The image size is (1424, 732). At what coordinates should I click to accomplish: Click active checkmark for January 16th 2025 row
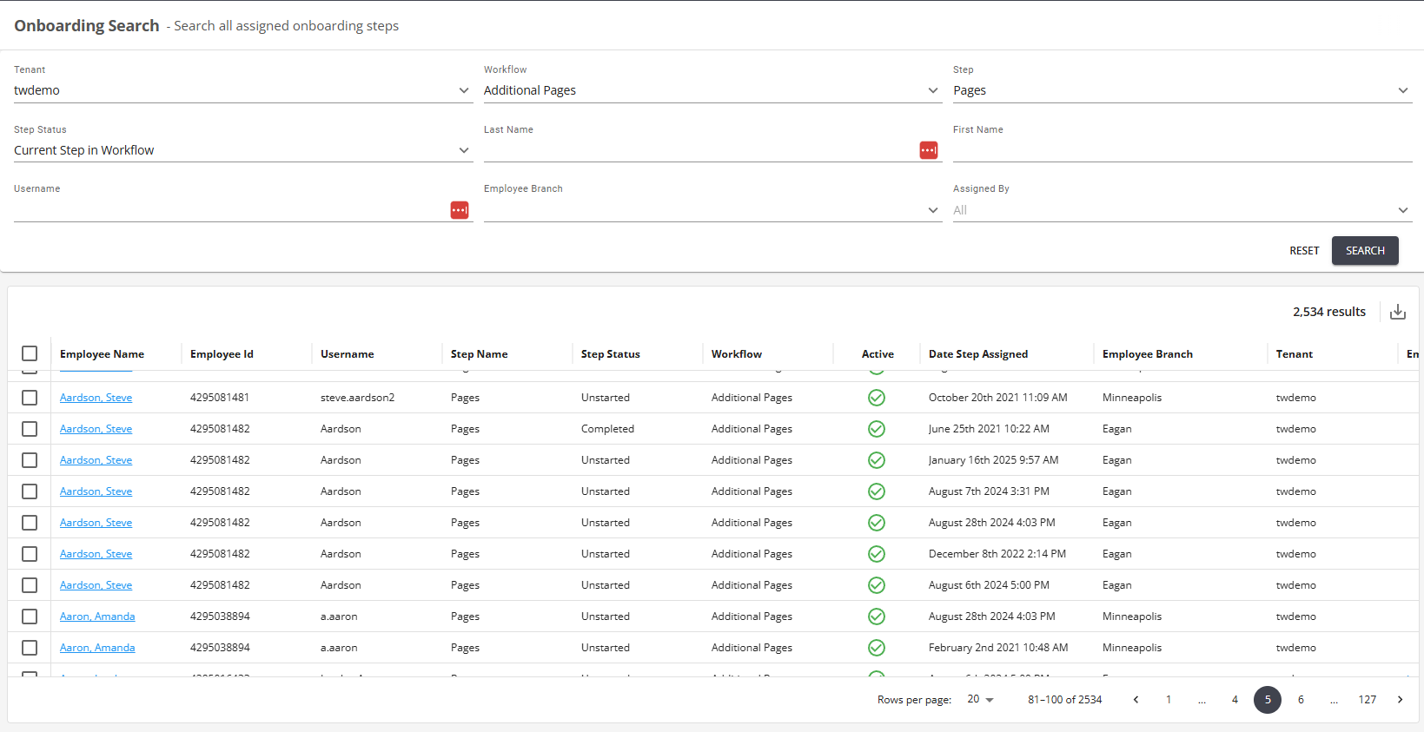click(x=877, y=460)
